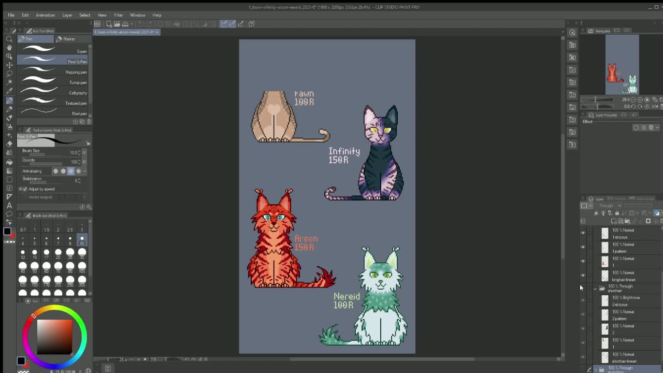Open the Animation menu
The width and height of the screenshot is (663, 373).
tap(45, 15)
